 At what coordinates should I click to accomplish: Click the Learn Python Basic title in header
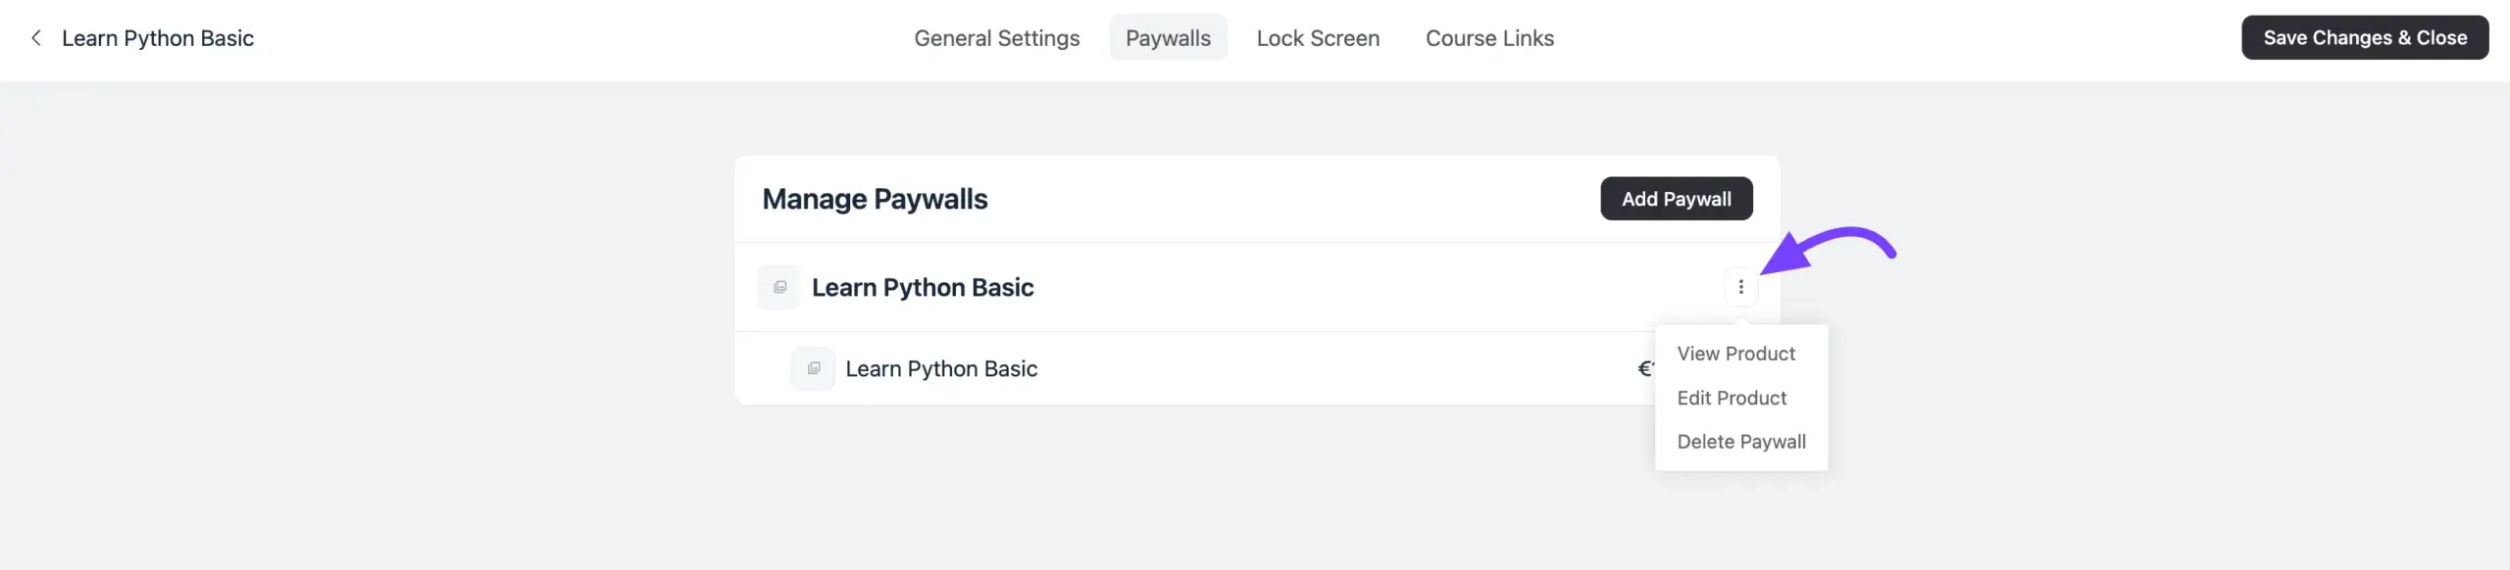158,38
